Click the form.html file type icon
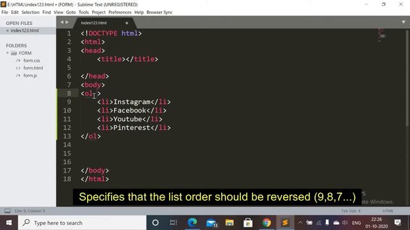 [x=18, y=68]
